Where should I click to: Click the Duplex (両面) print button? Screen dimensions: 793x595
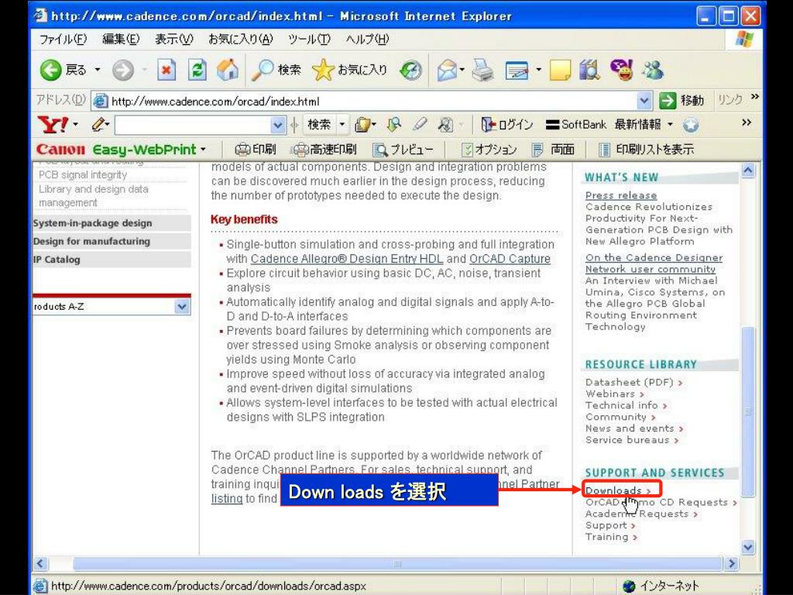tap(553, 150)
